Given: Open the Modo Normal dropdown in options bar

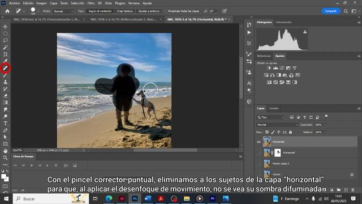Looking at the screenshot, I should click(63, 11).
